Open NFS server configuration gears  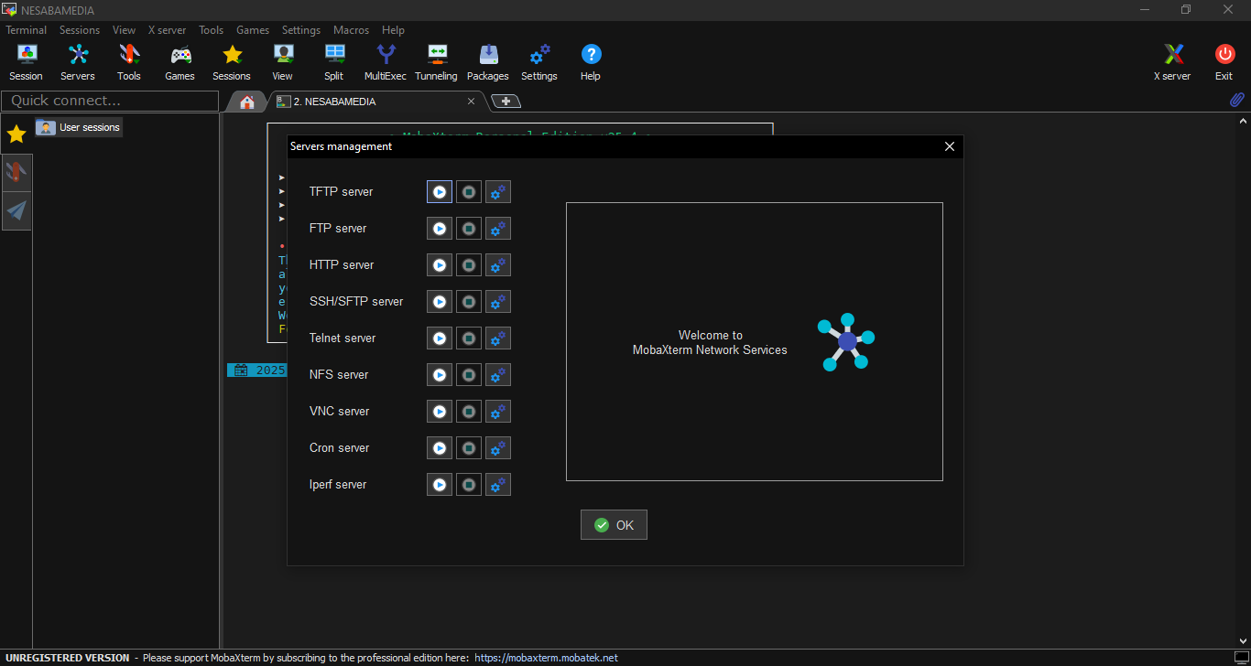(498, 375)
